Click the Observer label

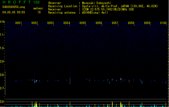click(x=55, y=3)
